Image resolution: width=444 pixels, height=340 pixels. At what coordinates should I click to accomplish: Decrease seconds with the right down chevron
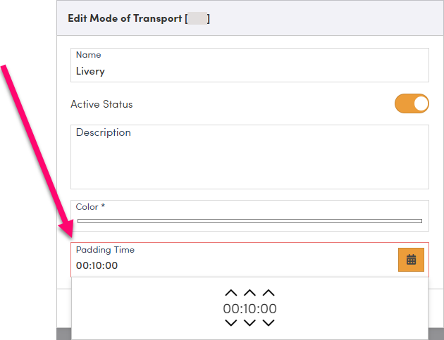[x=268, y=323]
